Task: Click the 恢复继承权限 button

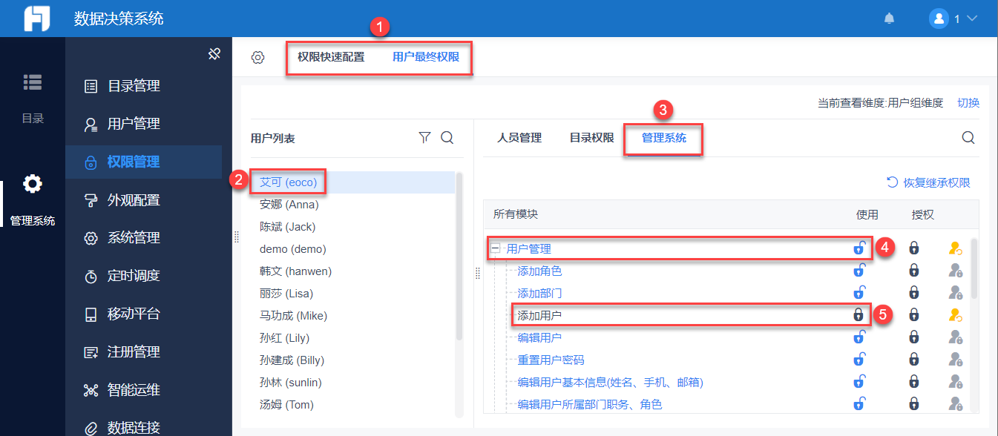Action: [929, 182]
